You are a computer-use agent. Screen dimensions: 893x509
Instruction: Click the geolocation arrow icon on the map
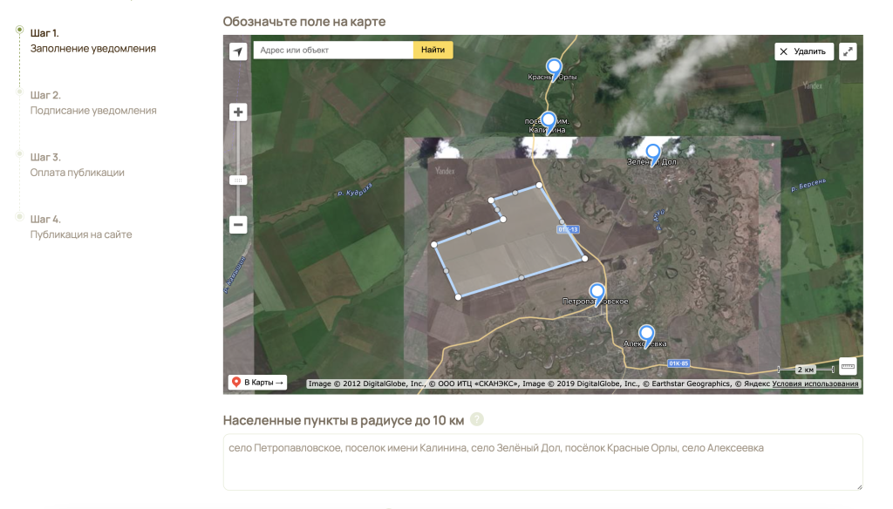coord(238,51)
